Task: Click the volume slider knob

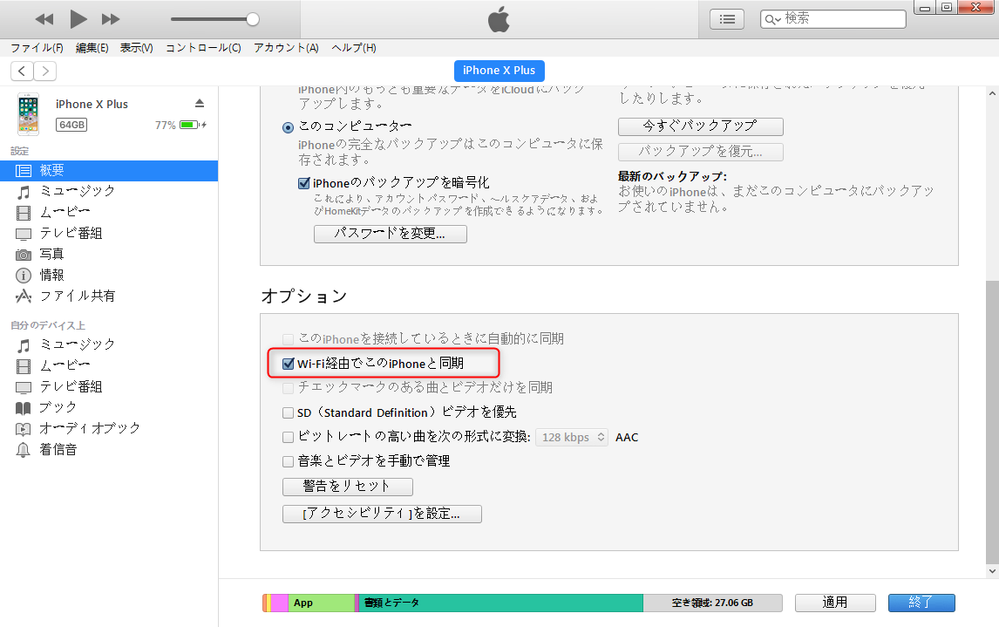Action: (253, 19)
